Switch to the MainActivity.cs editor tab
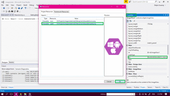This screenshot has height=96, width=170. pos(20,15)
